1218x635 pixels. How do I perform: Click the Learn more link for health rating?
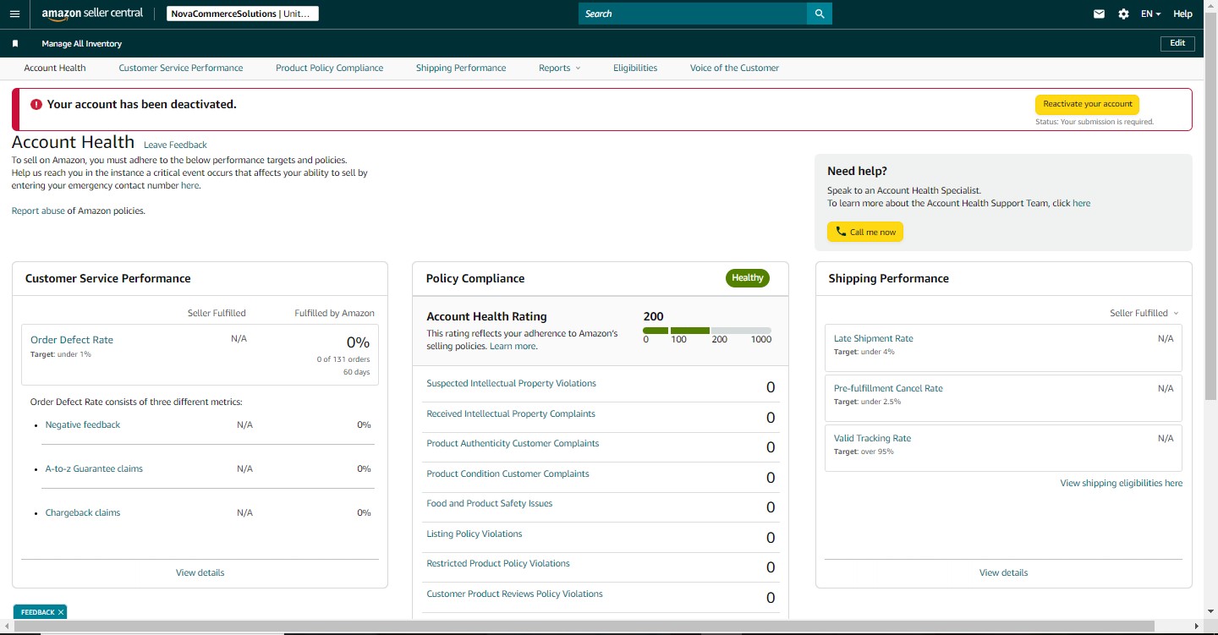click(513, 346)
